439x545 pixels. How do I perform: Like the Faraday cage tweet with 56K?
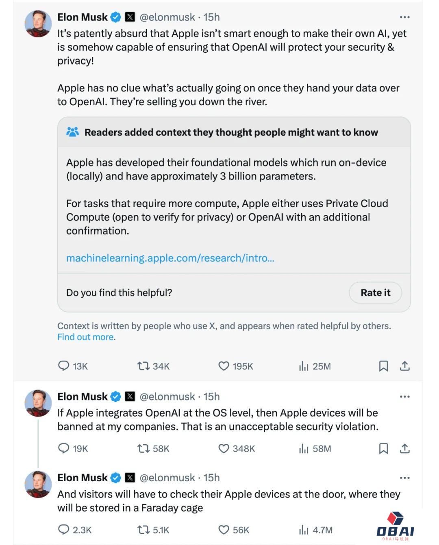[224, 530]
